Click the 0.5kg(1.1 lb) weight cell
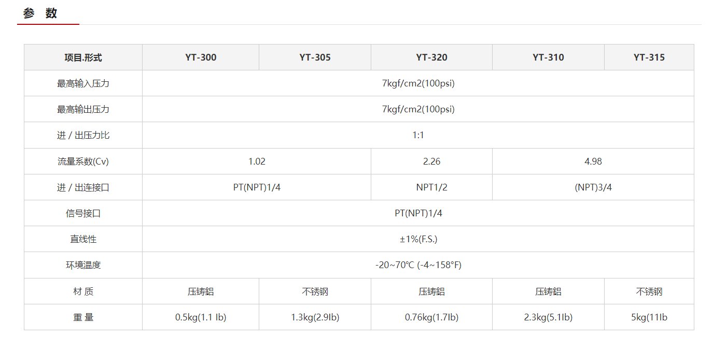Image resolution: width=713 pixels, height=338 pixels. pos(201,317)
